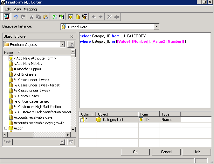Close the Object Browser panel

click(x=72, y=36)
